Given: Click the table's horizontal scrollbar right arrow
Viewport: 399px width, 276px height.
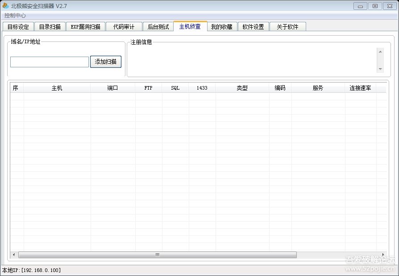Looking at the screenshot, I should click(x=383, y=255).
